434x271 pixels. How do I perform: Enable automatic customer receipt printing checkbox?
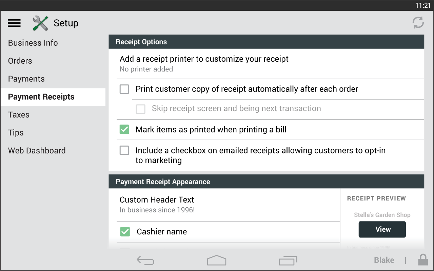tap(124, 89)
